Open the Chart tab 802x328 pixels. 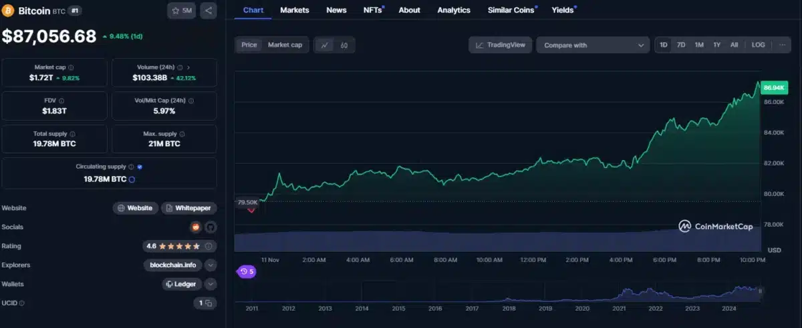click(x=253, y=10)
